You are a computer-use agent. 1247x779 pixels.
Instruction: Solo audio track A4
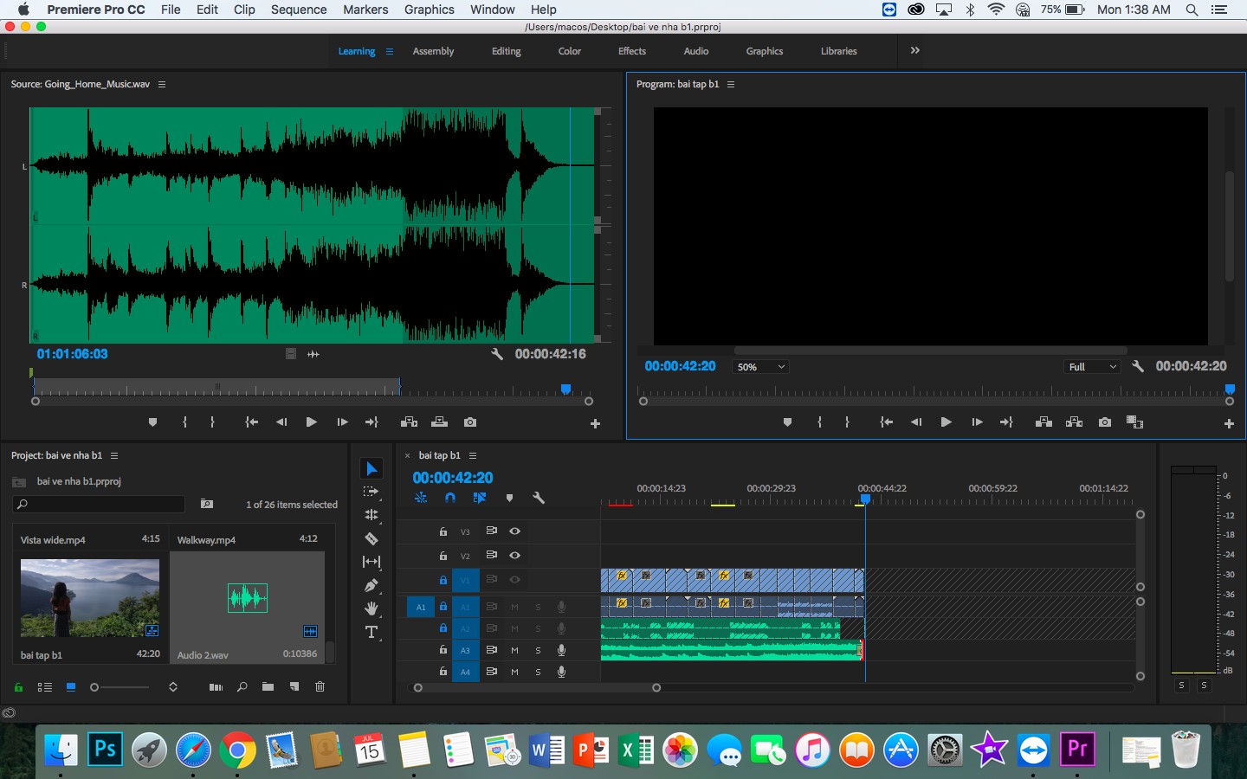(x=538, y=672)
